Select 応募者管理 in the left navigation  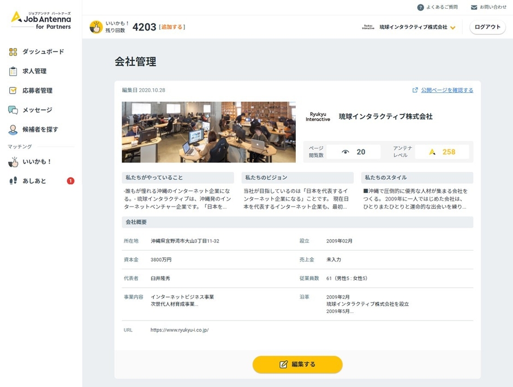tap(36, 90)
